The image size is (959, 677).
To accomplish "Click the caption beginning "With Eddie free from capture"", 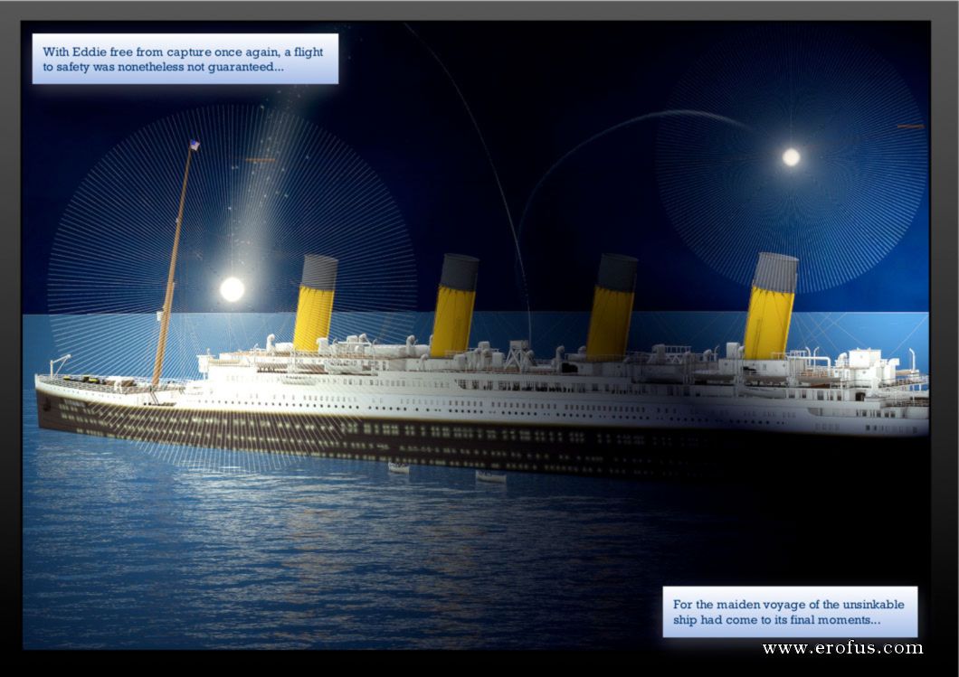I will [x=185, y=59].
